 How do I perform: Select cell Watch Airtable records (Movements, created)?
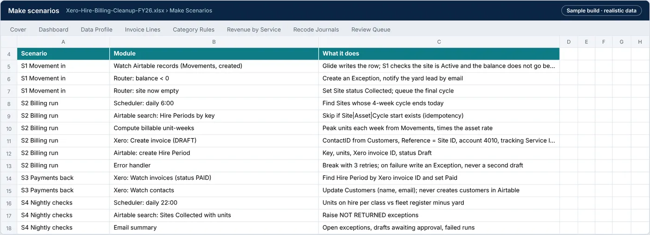pyautogui.click(x=214, y=66)
